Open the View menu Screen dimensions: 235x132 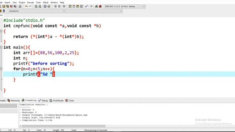(15, 3)
